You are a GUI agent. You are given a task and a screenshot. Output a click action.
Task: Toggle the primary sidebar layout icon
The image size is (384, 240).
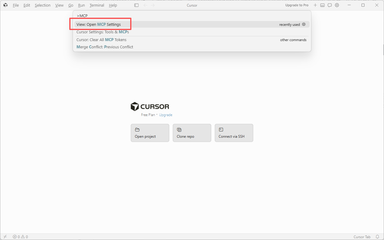point(136,5)
